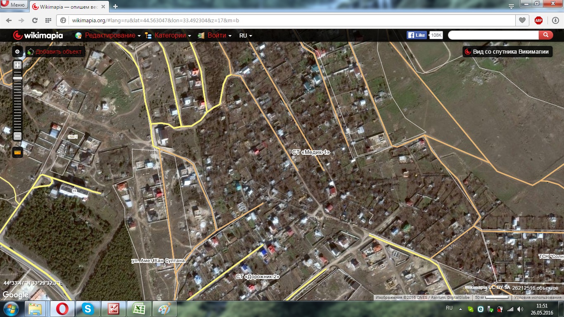
Task: Open the RU language dropdown
Action: point(246,35)
